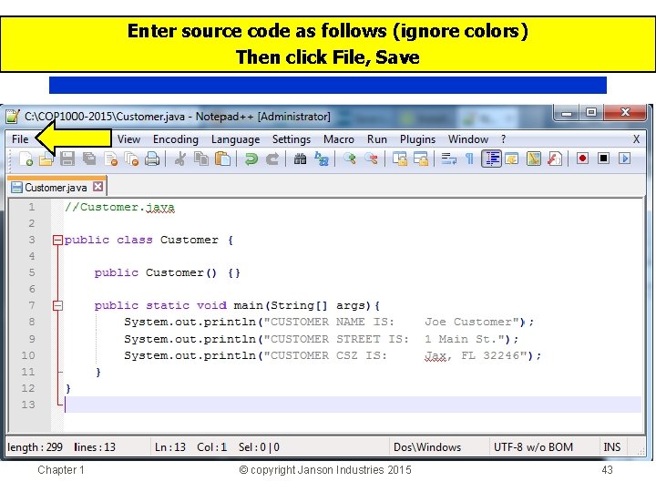Image resolution: width=656 pixels, height=492 pixels.
Task: Open the Run menu
Action: tap(377, 139)
